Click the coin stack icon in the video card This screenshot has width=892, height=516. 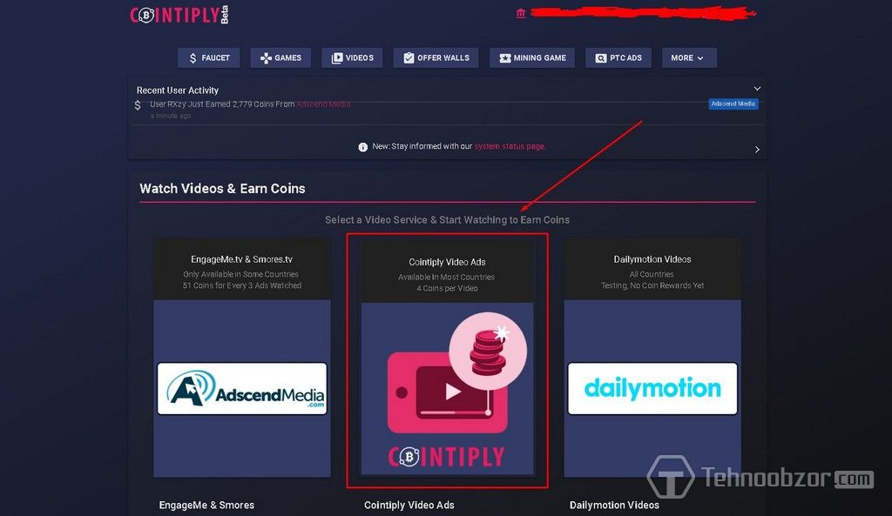click(488, 351)
